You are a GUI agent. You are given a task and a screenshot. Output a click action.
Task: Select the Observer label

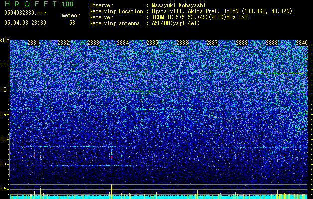point(101,5)
